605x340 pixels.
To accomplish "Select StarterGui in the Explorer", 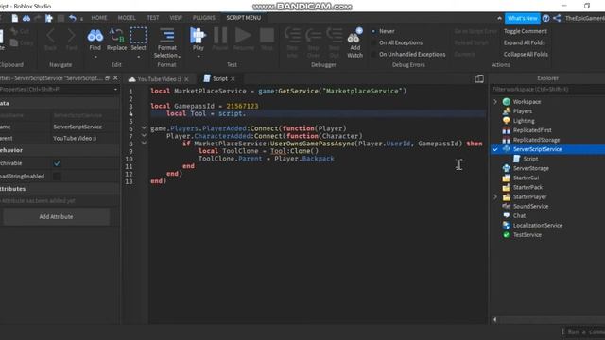I will coord(526,178).
